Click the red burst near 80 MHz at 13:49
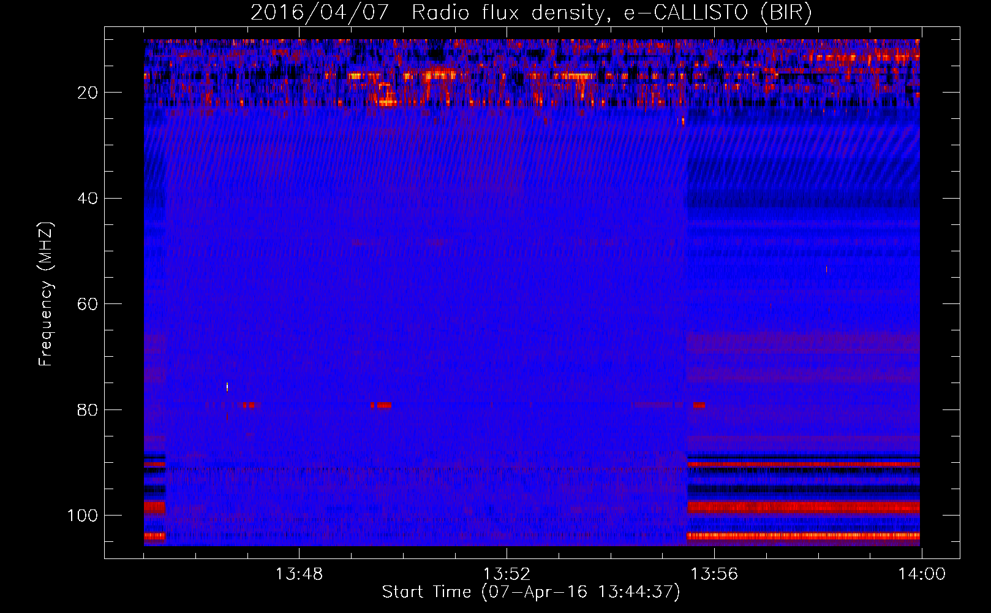 coord(381,405)
